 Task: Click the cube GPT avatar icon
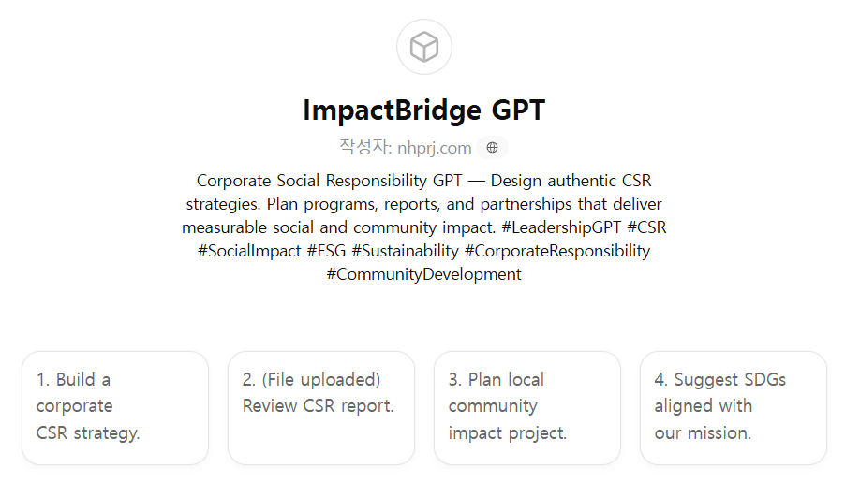pyautogui.click(x=423, y=47)
